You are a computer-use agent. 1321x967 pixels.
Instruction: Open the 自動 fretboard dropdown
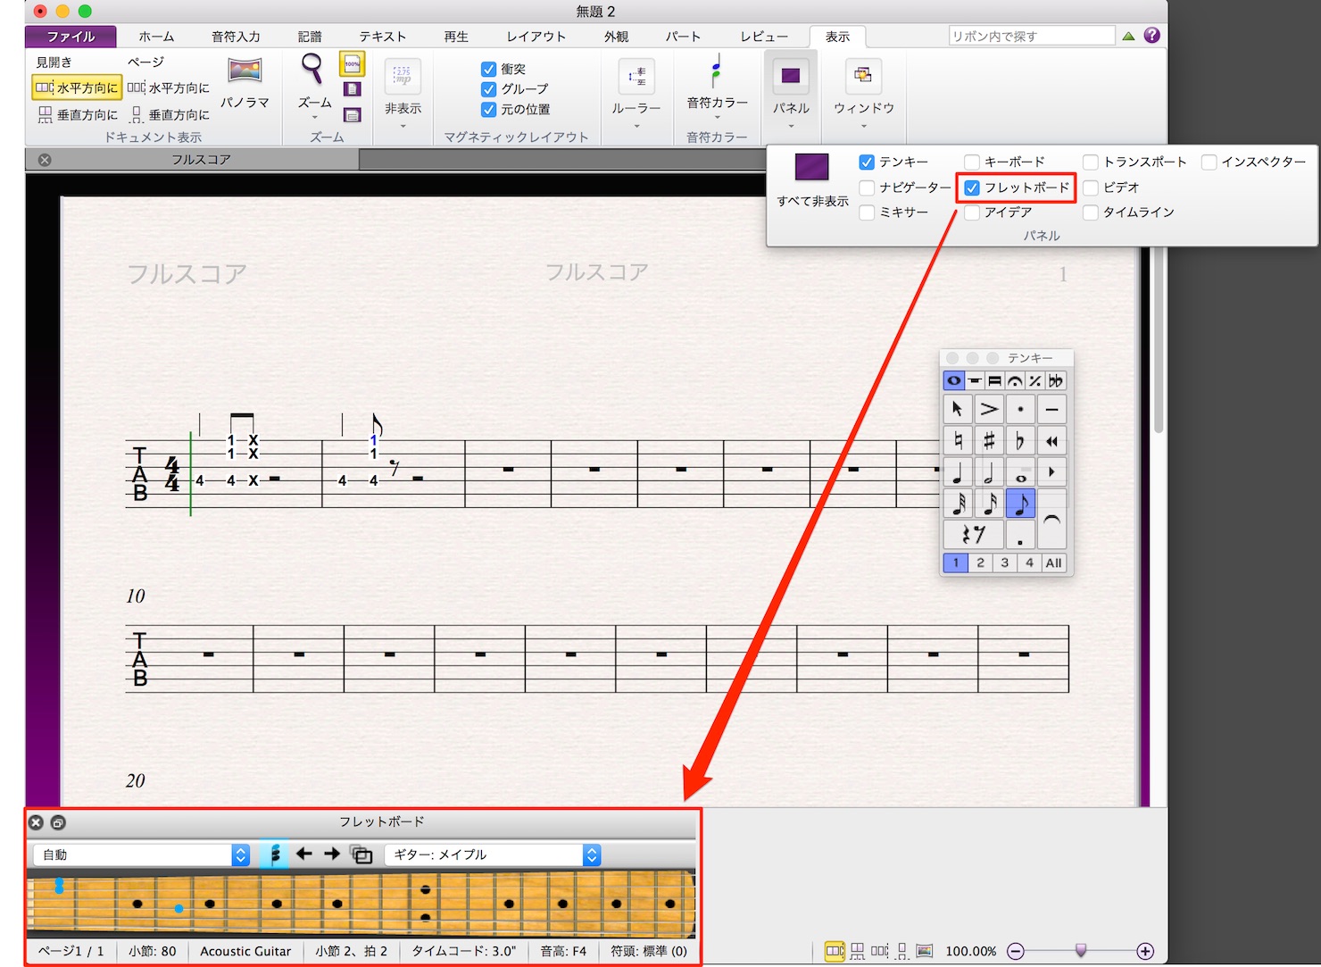(142, 854)
